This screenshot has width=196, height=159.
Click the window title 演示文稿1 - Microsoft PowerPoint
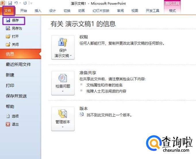click(x=98, y=3)
